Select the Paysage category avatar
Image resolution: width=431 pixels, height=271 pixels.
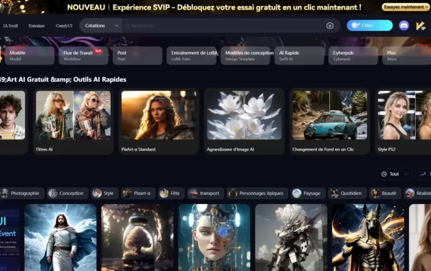click(x=297, y=193)
